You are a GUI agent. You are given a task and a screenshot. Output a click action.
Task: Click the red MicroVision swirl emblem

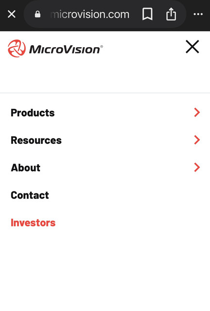(17, 49)
